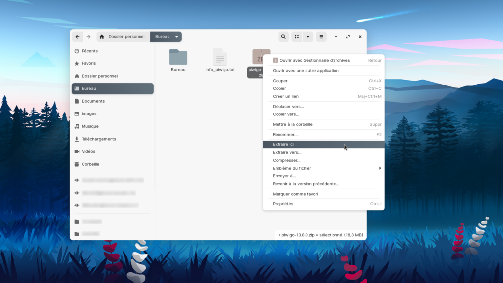Choose Envoyer à...

point(324,176)
